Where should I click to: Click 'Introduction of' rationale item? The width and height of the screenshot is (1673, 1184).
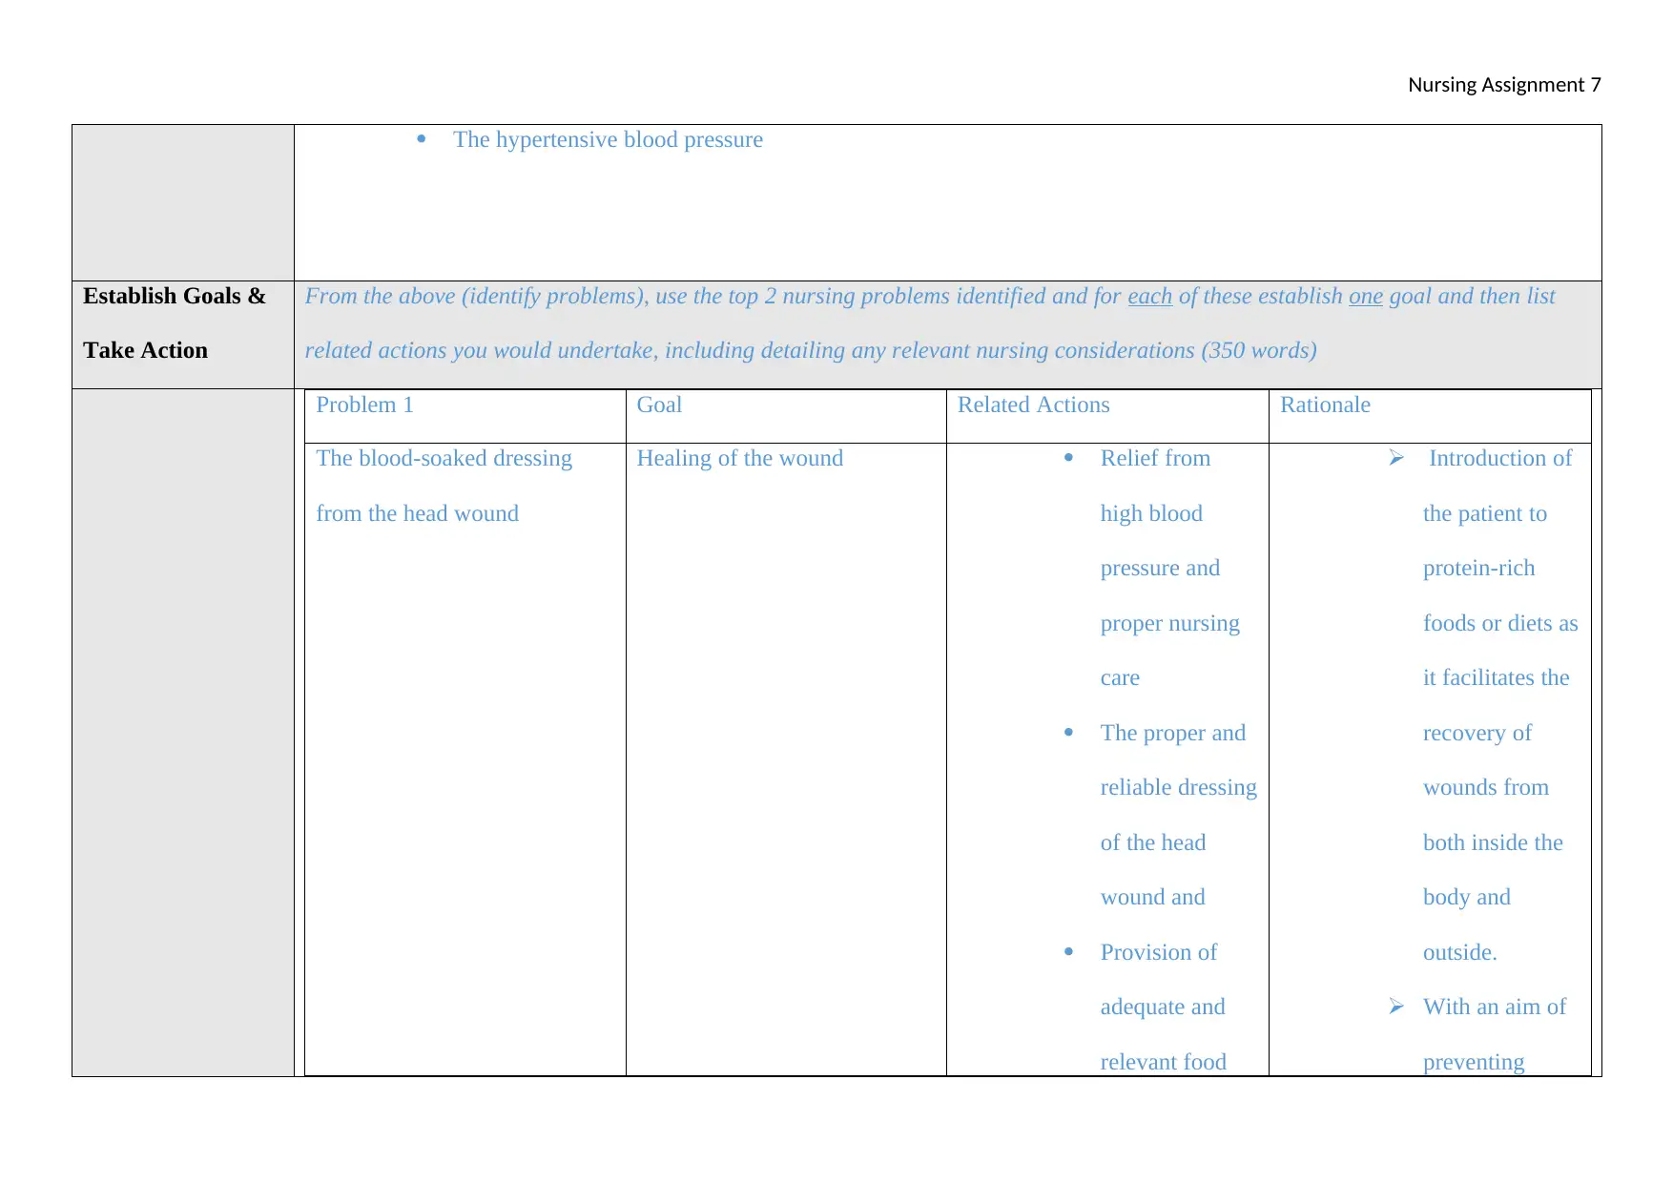[x=1499, y=458]
